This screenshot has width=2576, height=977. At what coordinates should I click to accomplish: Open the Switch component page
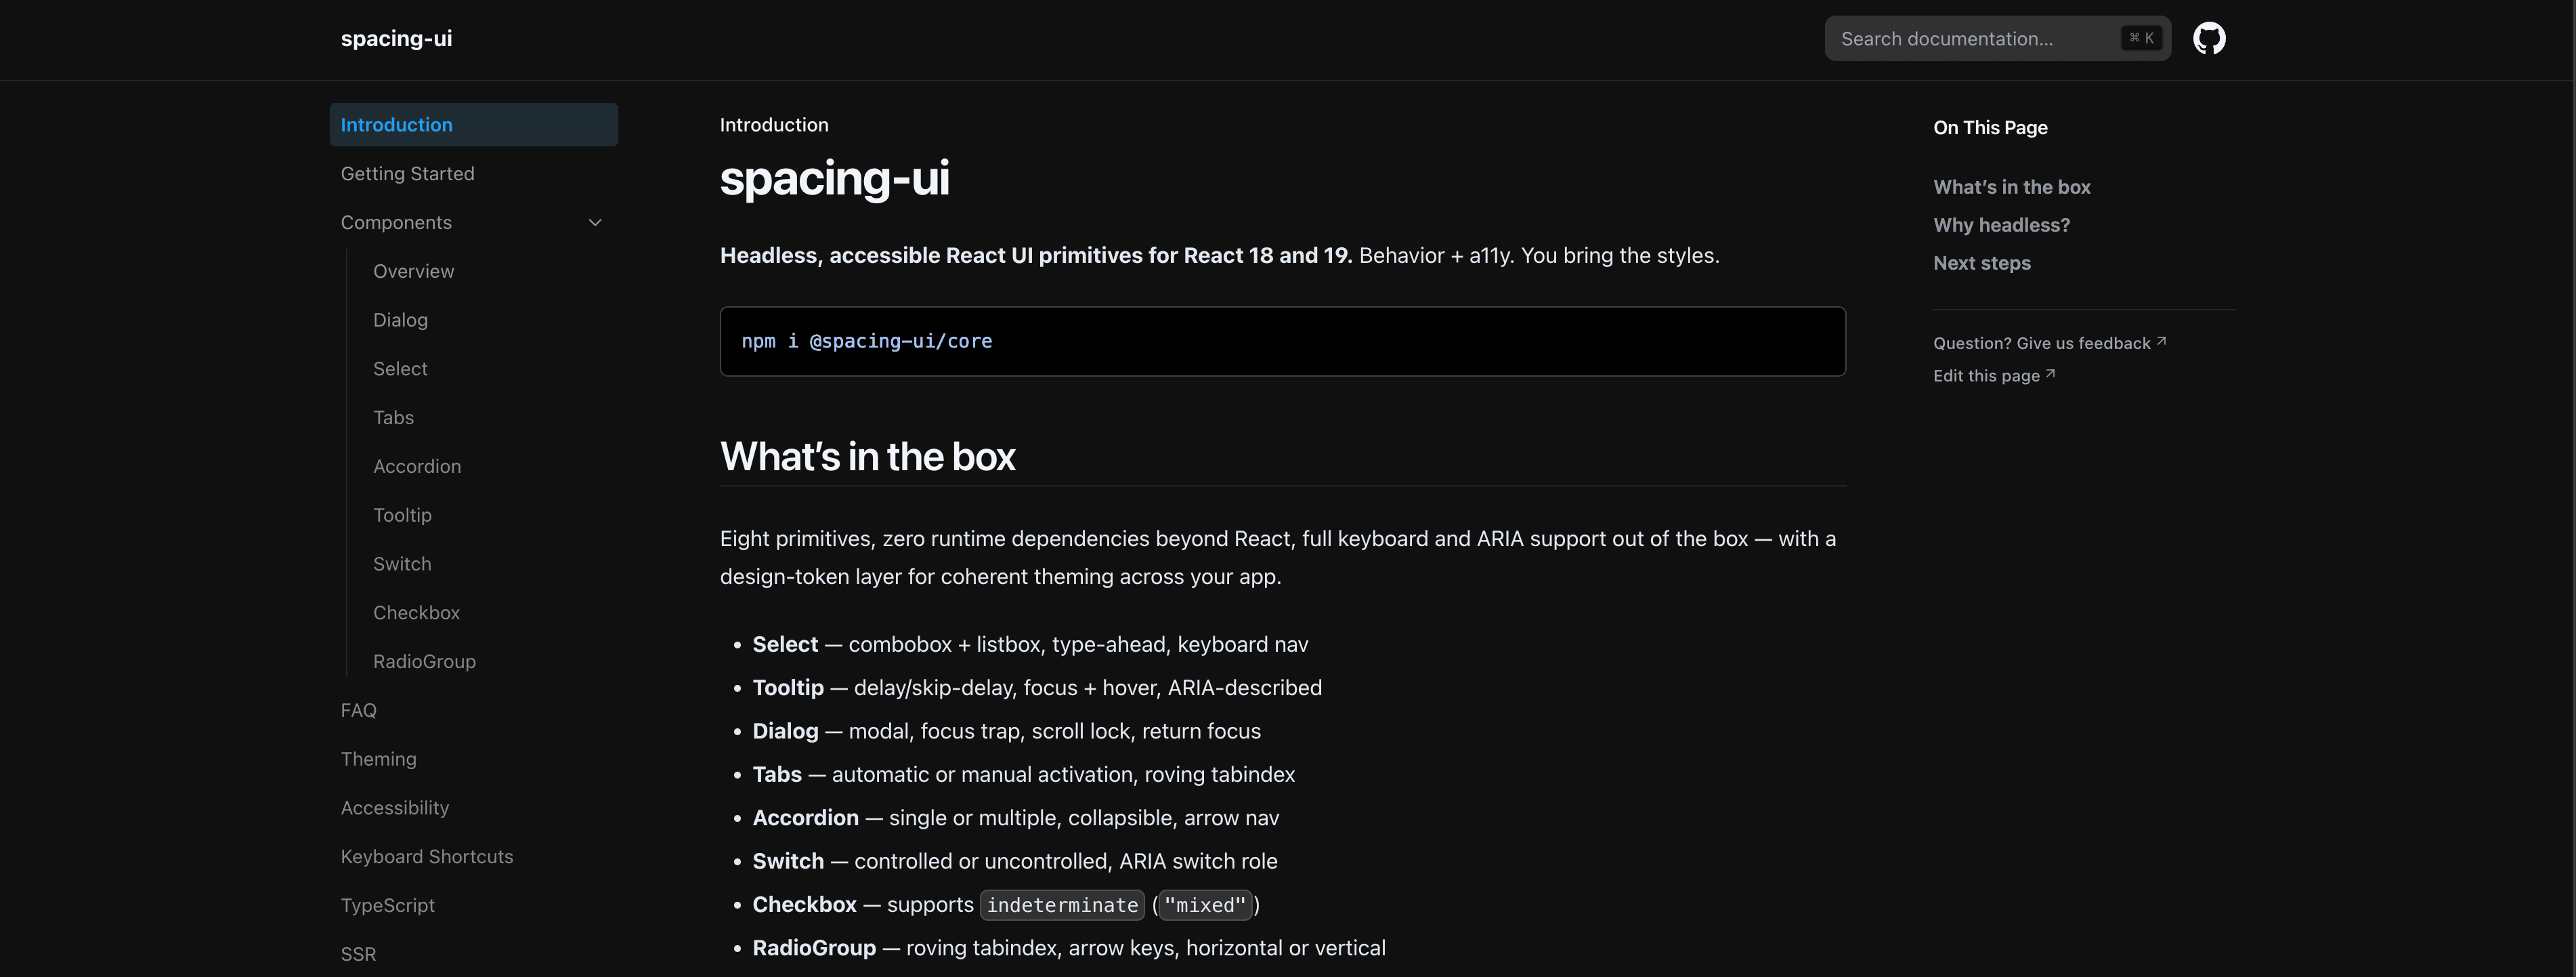coord(402,564)
